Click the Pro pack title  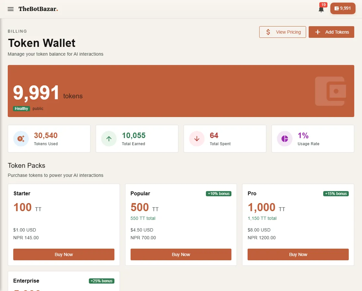click(252, 194)
